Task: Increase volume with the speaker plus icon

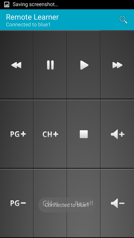Action: [x=117, y=134]
